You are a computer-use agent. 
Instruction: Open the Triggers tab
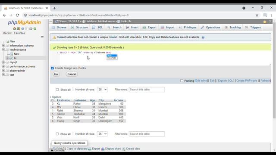[253, 28]
